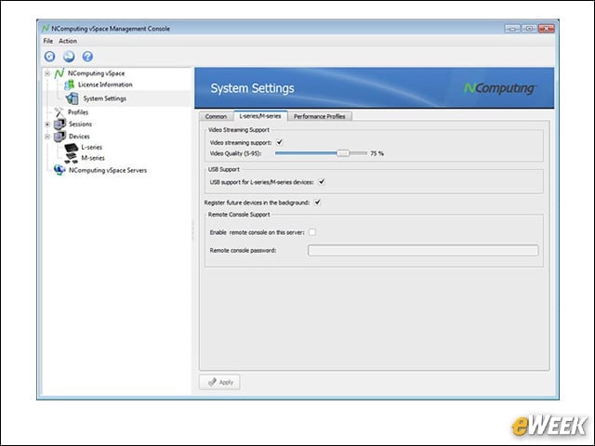Open the Action menu

tap(68, 41)
